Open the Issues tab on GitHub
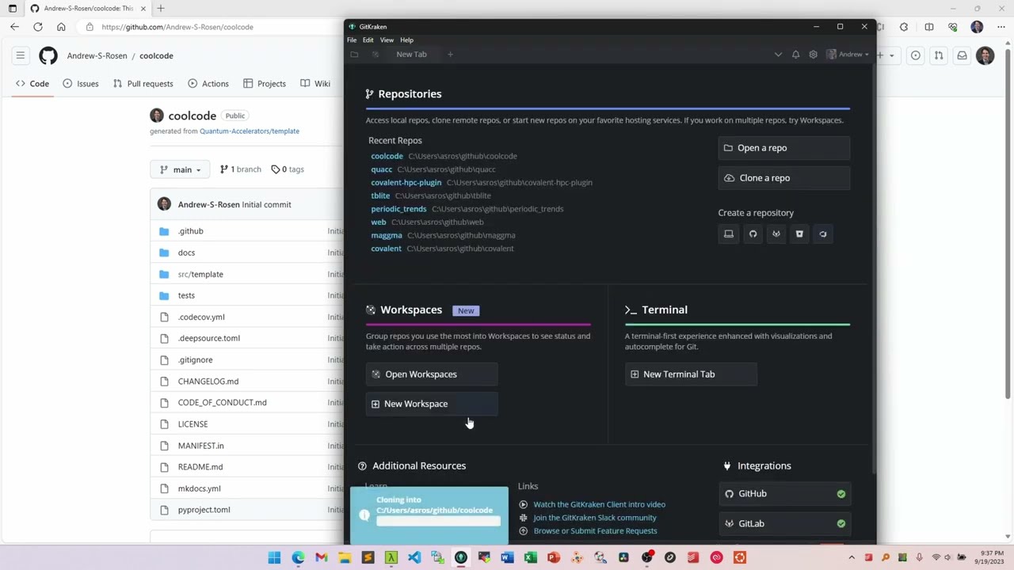This screenshot has height=570, width=1014. (x=80, y=83)
